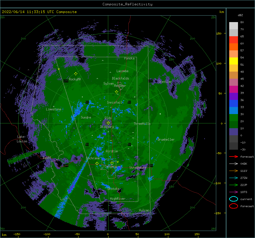
Task: Click the Okotoks city label
Action: (113, 189)
